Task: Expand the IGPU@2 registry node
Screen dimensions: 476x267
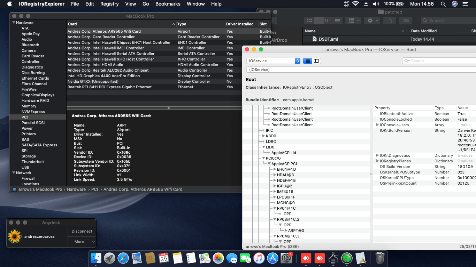Action: pyautogui.click(x=275, y=186)
